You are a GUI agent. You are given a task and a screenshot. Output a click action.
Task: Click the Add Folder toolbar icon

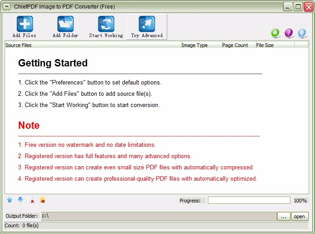click(65, 24)
